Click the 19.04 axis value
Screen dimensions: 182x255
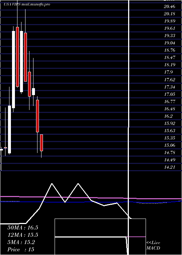(170, 43)
